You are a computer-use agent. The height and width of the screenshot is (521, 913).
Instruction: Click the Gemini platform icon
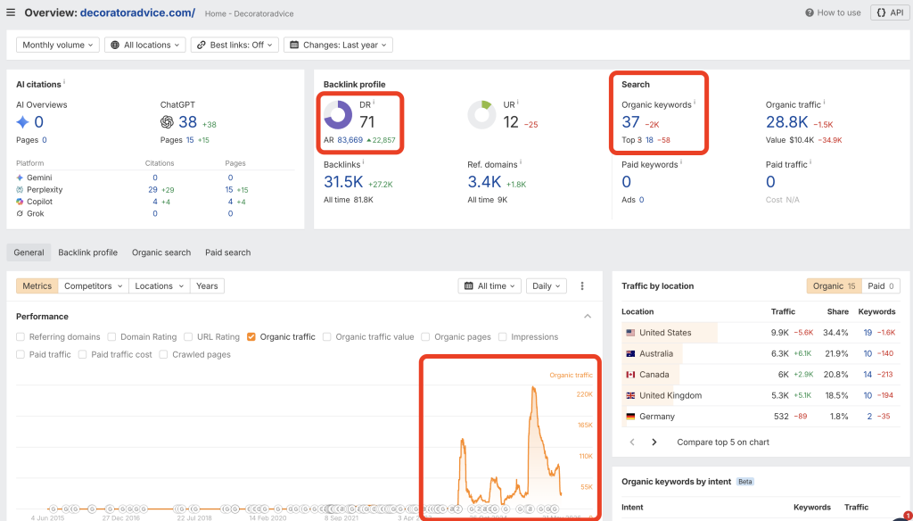[20, 178]
